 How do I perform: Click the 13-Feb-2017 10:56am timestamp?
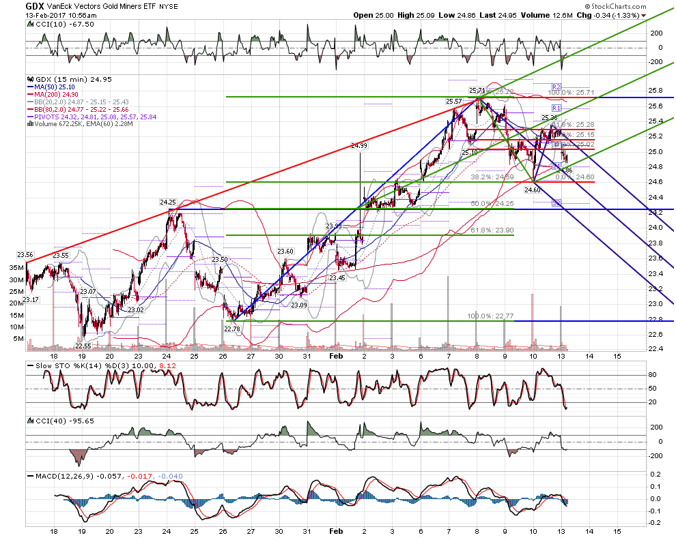point(61,15)
